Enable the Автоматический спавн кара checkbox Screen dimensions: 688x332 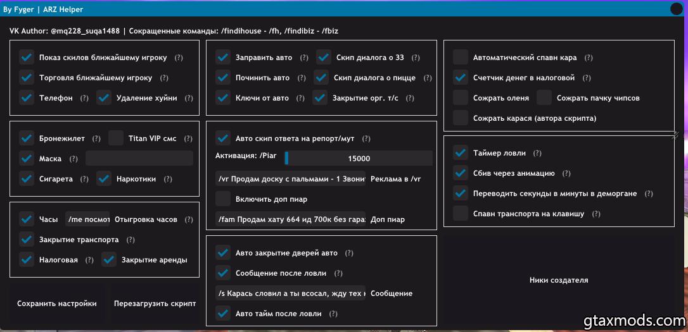pyautogui.click(x=461, y=58)
